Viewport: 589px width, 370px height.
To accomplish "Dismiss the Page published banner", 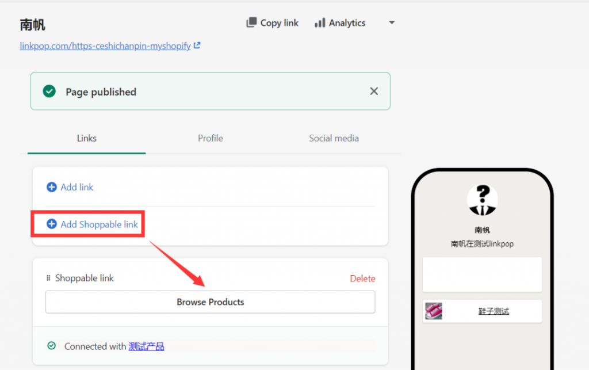I will (374, 91).
